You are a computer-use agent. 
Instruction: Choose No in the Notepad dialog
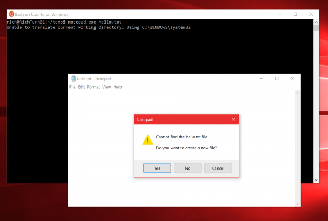pyautogui.click(x=188, y=168)
